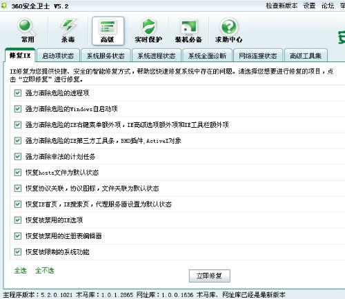Uncheck 强力清除危险的进程项

click(18, 93)
